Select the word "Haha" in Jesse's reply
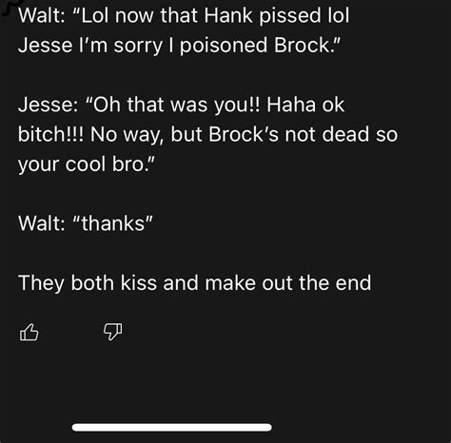Screen dimensions: 451x443 point(291,105)
